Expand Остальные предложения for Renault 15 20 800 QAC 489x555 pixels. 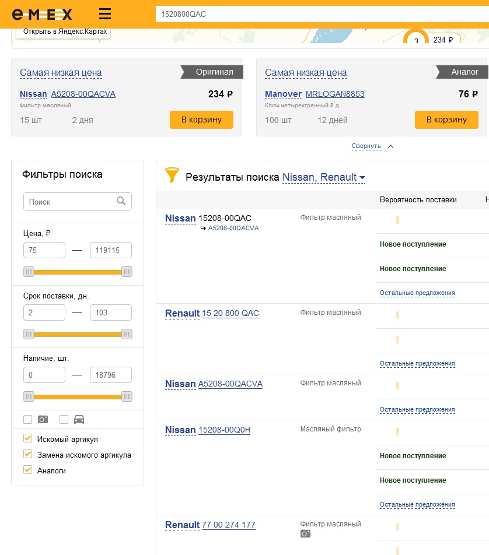coord(417,364)
